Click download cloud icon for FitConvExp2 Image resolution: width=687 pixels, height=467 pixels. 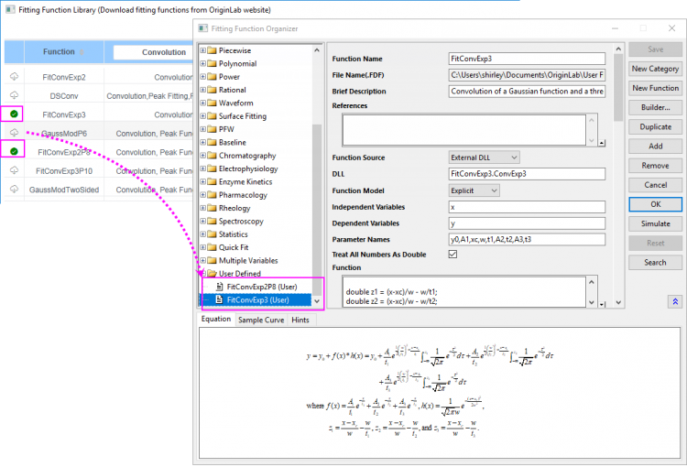click(x=14, y=77)
